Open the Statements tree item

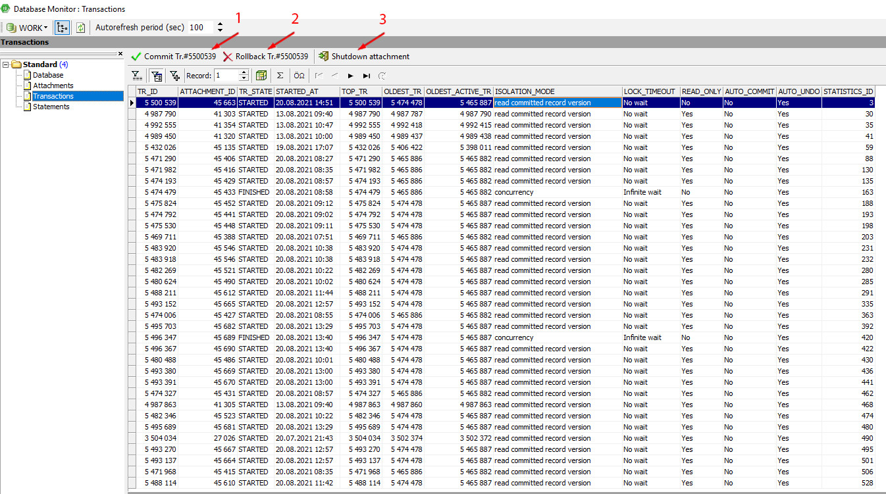(x=51, y=107)
